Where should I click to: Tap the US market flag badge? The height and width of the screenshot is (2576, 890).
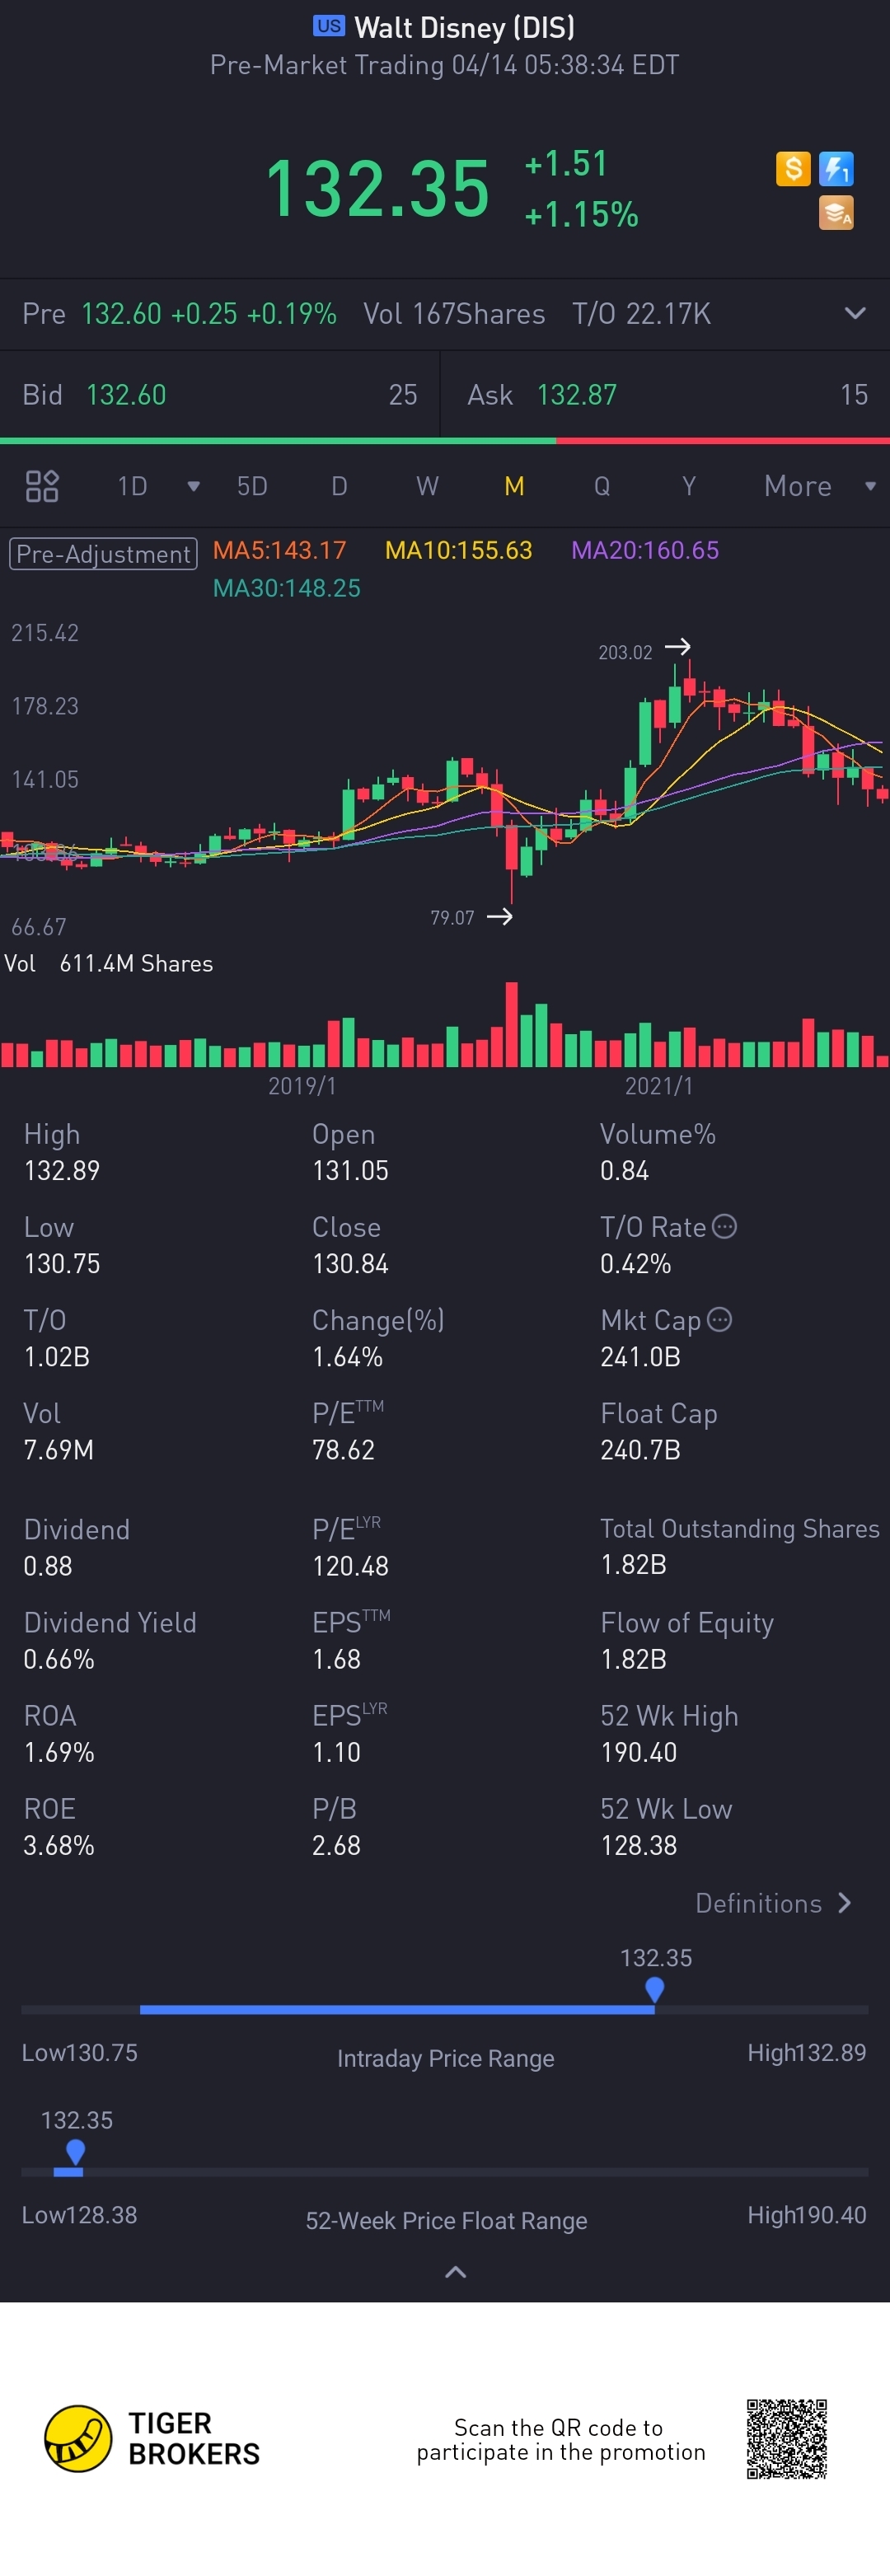click(328, 26)
